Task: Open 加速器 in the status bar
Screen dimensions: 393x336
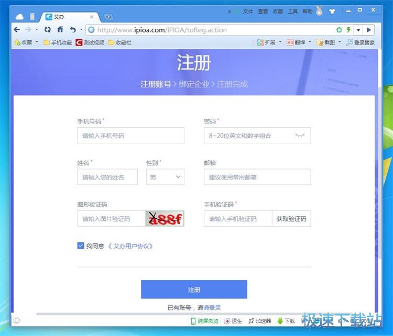Action: (259, 321)
